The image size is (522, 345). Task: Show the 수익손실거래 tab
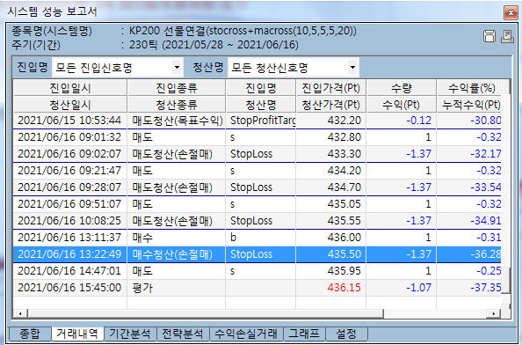coord(246,334)
